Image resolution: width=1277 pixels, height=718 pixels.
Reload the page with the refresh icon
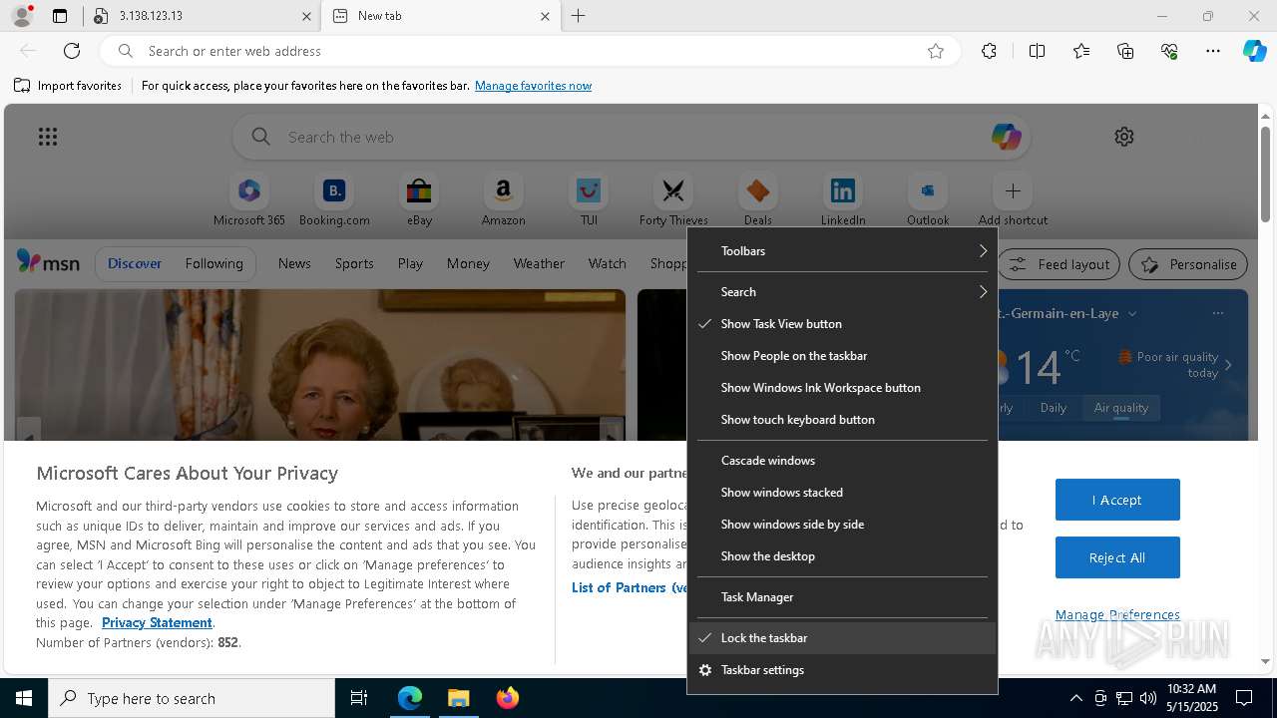point(72,51)
